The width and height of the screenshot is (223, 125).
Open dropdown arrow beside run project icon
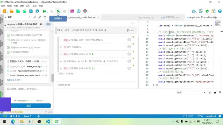click(x=47, y=12)
